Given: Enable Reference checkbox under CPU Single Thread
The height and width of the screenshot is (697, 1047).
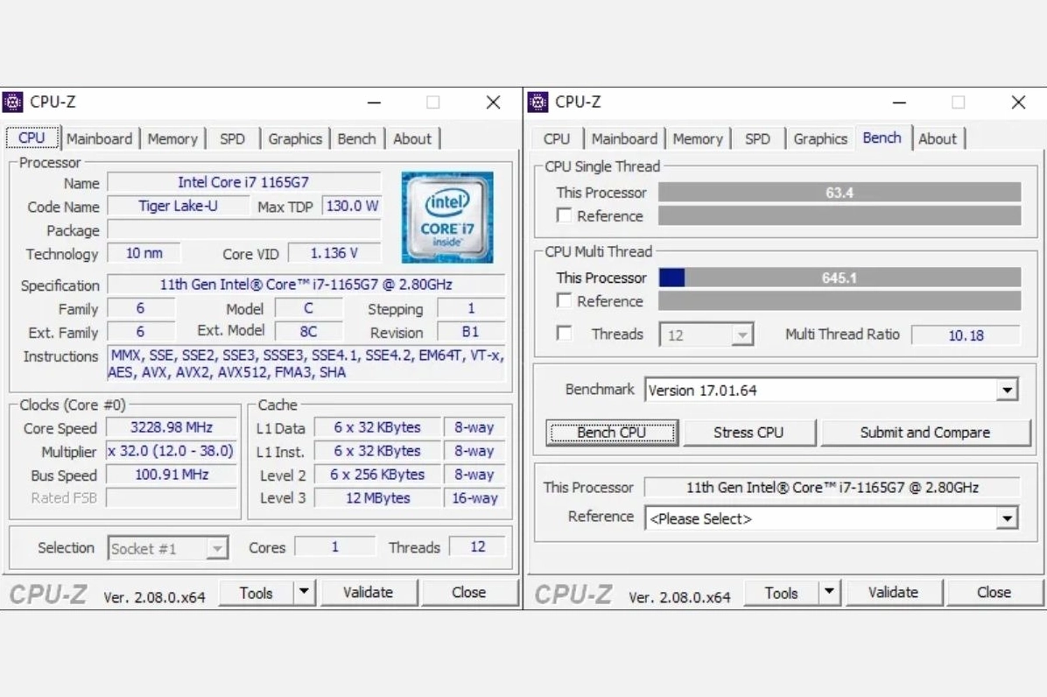Looking at the screenshot, I should click(565, 215).
